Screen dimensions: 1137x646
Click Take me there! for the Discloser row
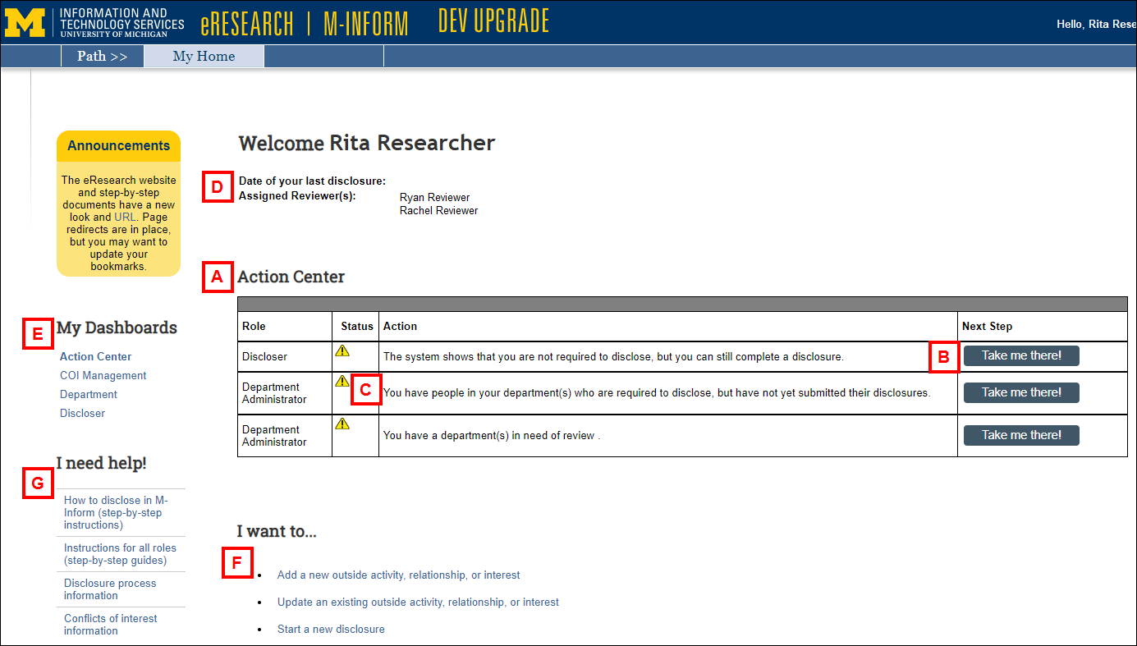pos(1021,355)
